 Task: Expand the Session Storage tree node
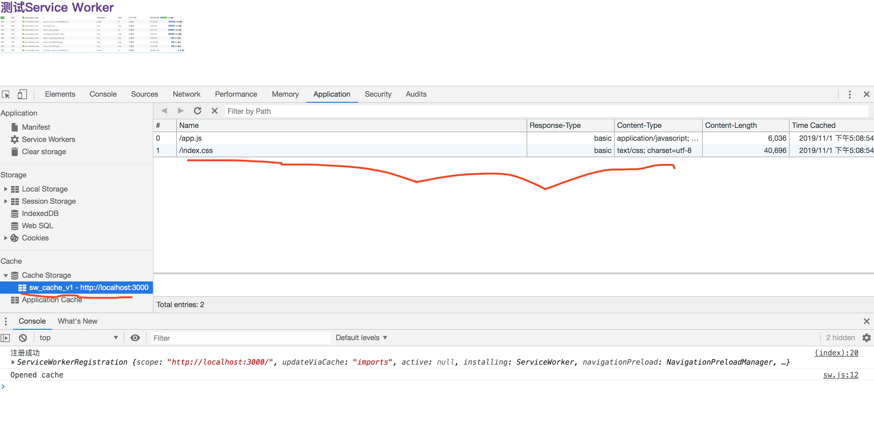(x=6, y=201)
